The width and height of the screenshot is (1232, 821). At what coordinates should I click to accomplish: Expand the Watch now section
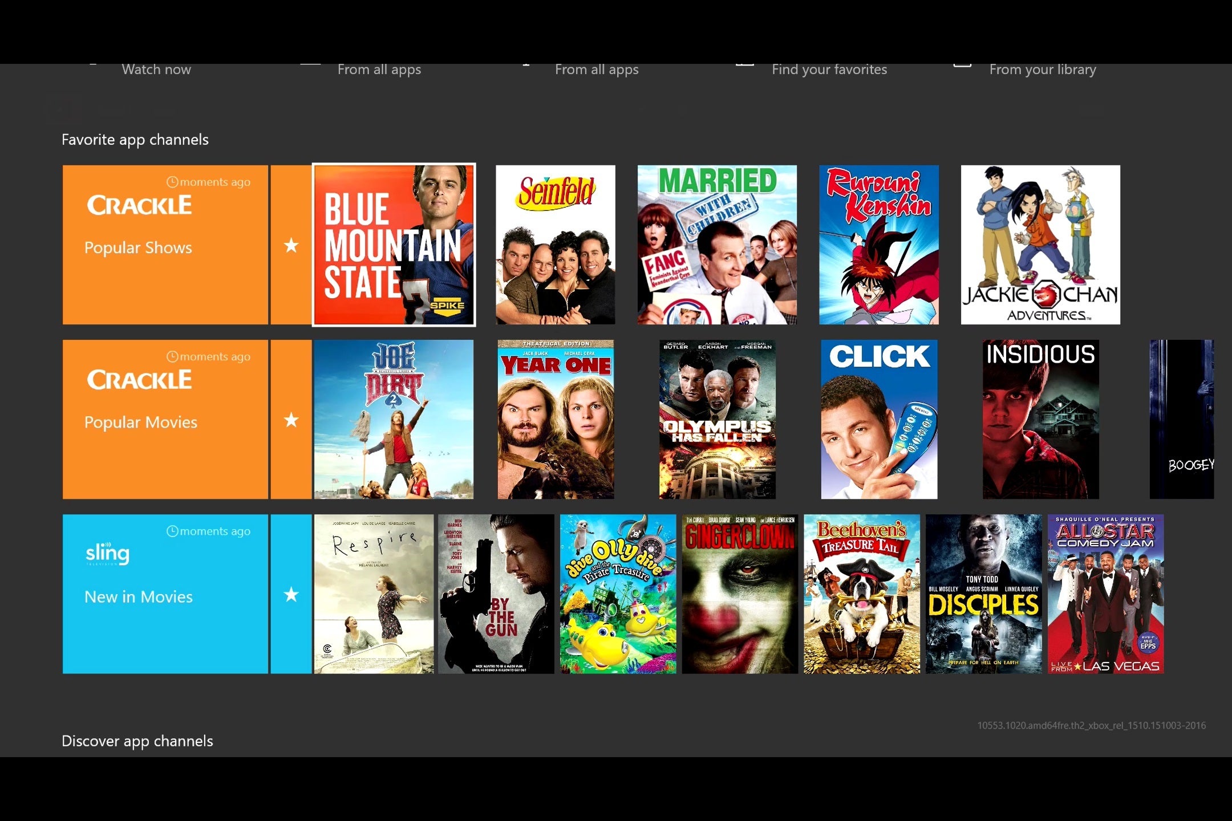[156, 69]
